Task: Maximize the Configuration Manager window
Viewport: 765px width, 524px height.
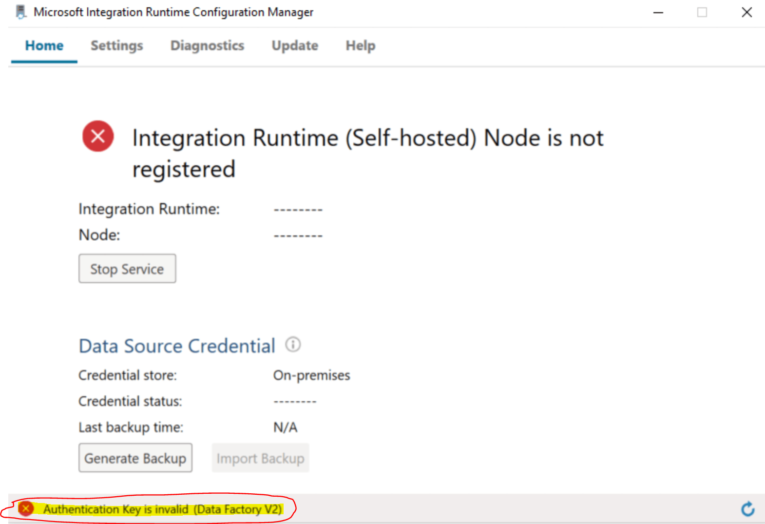Action: click(x=702, y=12)
